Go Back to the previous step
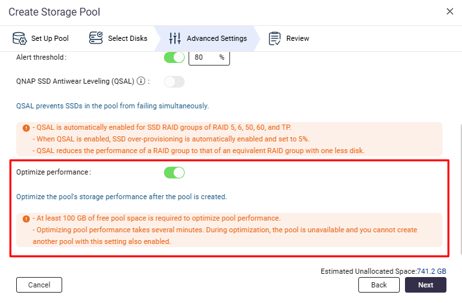 (379, 285)
